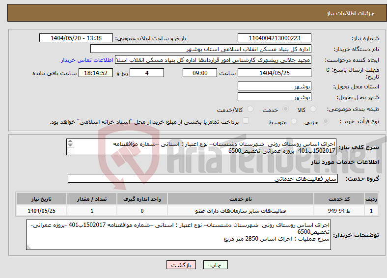Click the ساعت باقی مانده label
Viewport: 387px width, 278px height.
click(55, 73)
